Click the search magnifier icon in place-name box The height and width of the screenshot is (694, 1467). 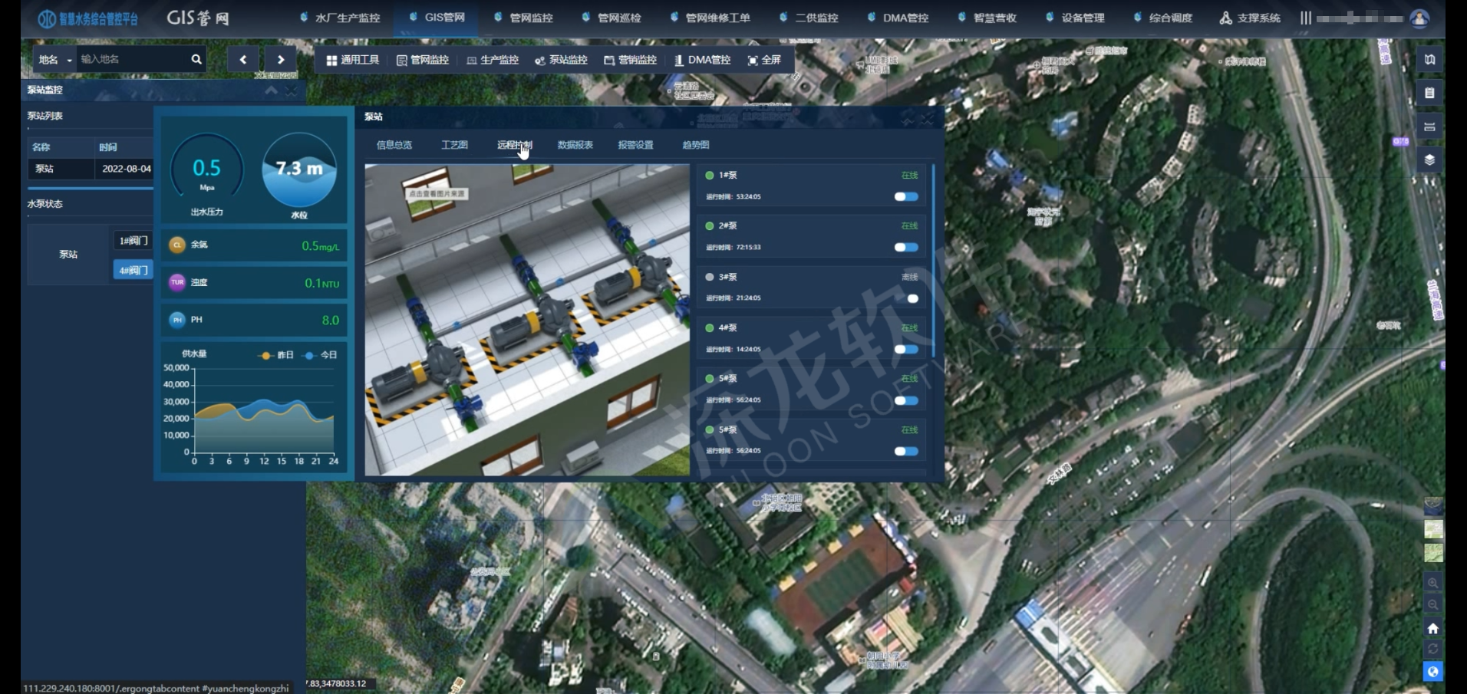pos(196,59)
